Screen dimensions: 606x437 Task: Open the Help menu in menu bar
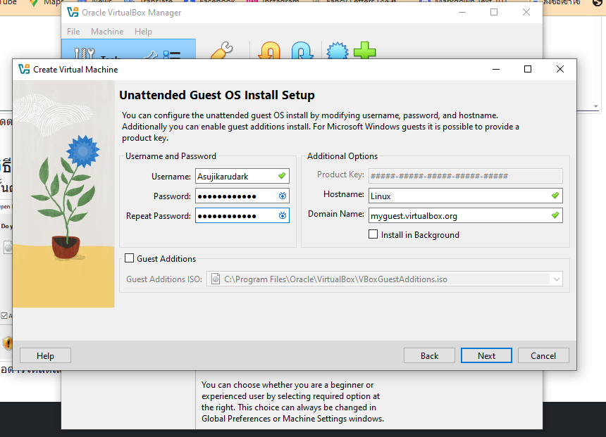pyautogui.click(x=143, y=32)
